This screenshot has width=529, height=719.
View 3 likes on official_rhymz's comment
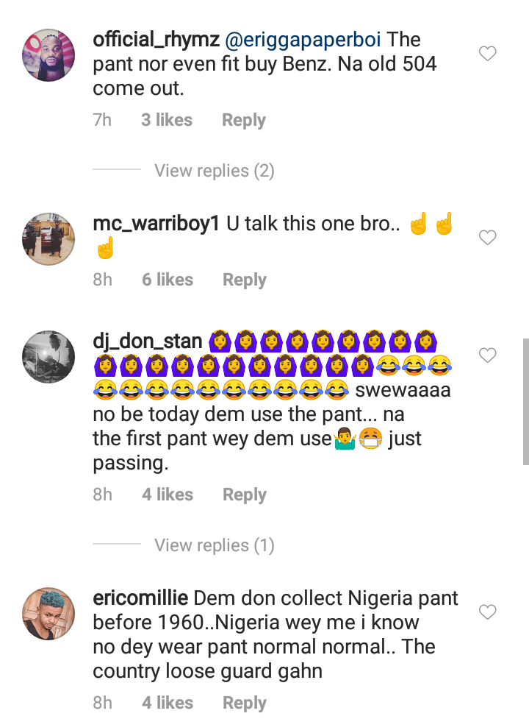pyautogui.click(x=167, y=120)
